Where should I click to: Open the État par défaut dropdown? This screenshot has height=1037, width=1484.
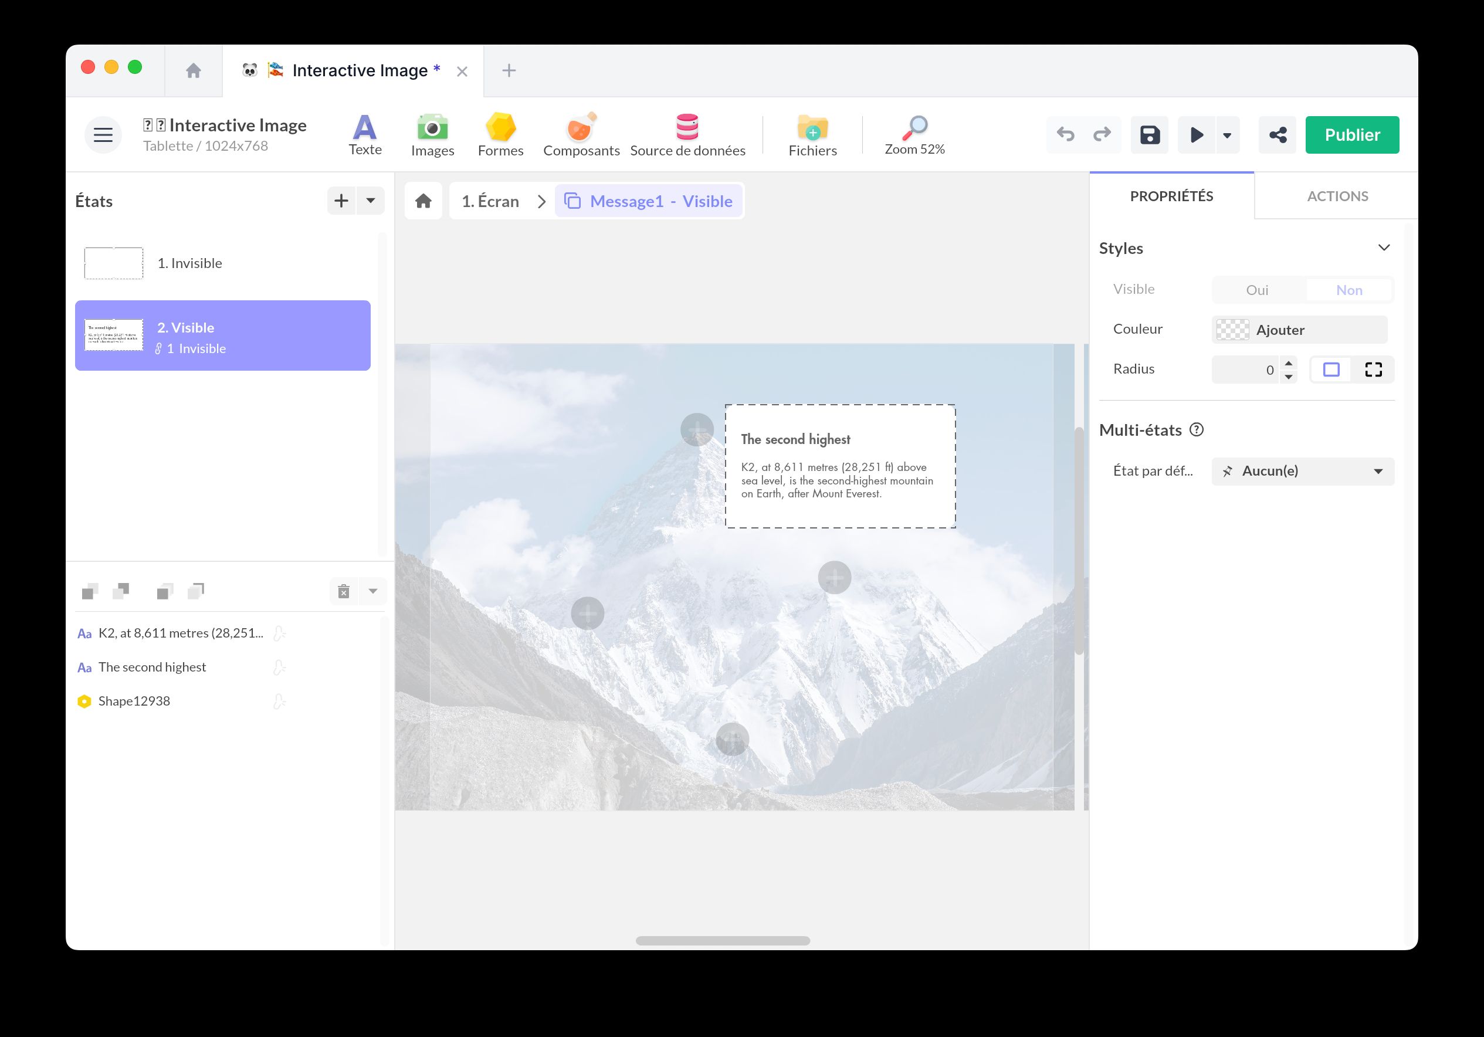click(1302, 472)
